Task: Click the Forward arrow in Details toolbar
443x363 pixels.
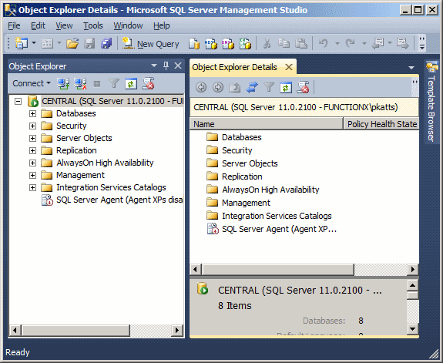Action: (x=218, y=87)
